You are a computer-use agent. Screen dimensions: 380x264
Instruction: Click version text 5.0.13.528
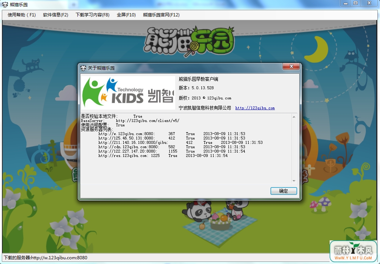click(x=203, y=88)
